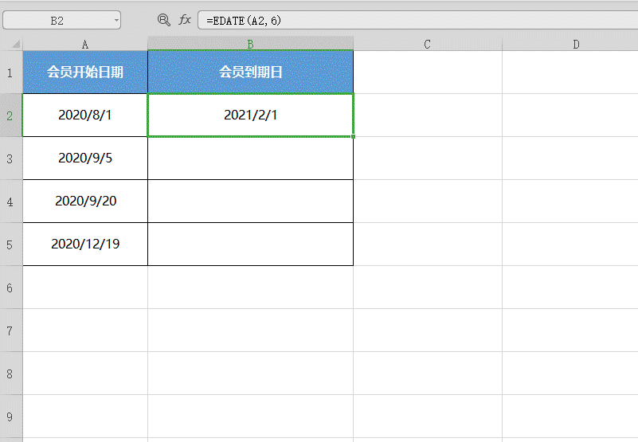Image resolution: width=638 pixels, height=442 pixels.
Task: Select row 1 header
Action: point(11,72)
